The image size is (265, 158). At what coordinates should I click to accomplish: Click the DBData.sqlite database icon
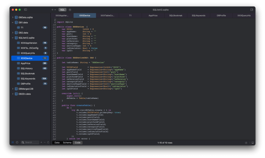point(16,17)
